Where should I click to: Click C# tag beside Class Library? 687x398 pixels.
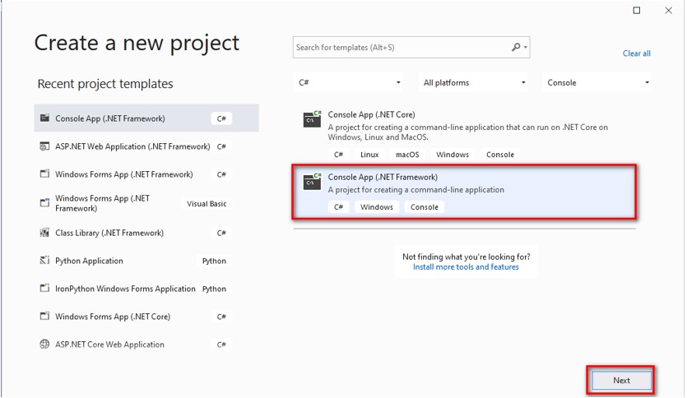(221, 233)
